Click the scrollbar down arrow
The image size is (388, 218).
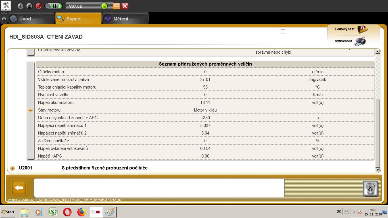coord(377,170)
